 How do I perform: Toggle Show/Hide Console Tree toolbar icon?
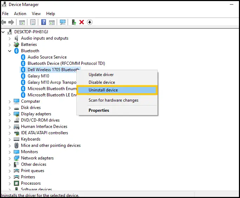pos(22,22)
